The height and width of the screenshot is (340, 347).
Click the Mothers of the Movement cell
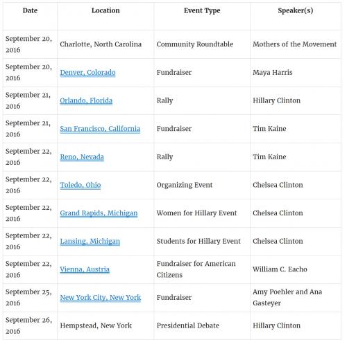[x=294, y=44]
